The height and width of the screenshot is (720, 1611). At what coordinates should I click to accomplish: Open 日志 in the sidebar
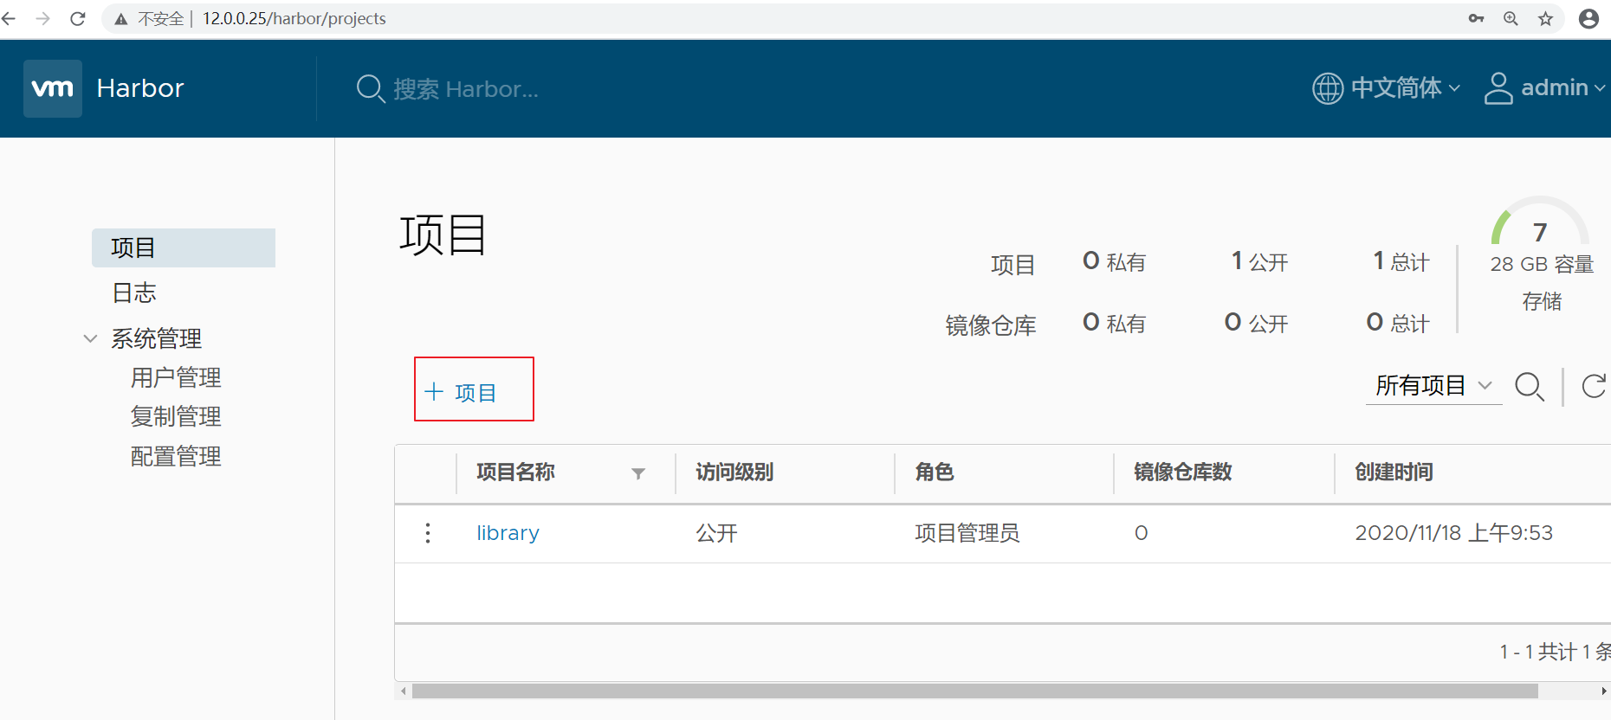(134, 293)
